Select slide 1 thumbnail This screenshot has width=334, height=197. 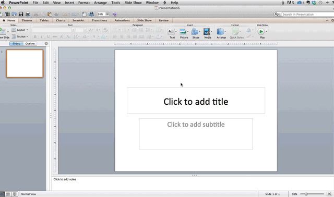(x=25, y=64)
